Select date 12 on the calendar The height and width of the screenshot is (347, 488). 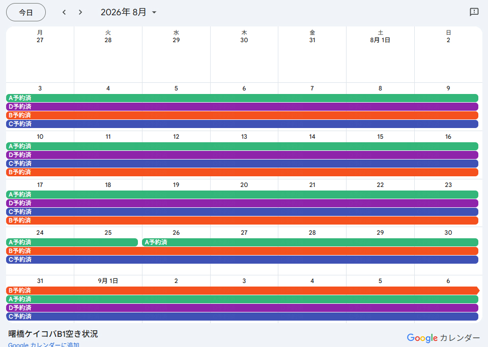pyautogui.click(x=176, y=137)
